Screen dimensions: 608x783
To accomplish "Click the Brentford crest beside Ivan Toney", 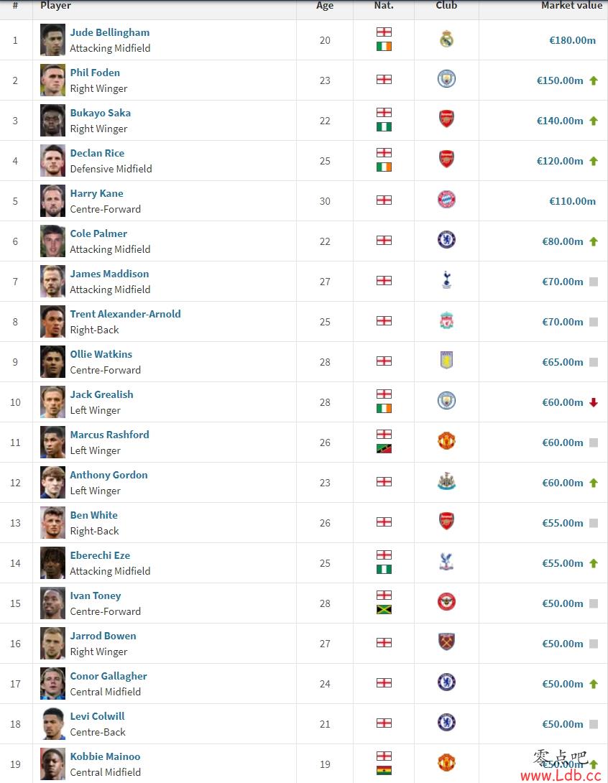I will (446, 602).
